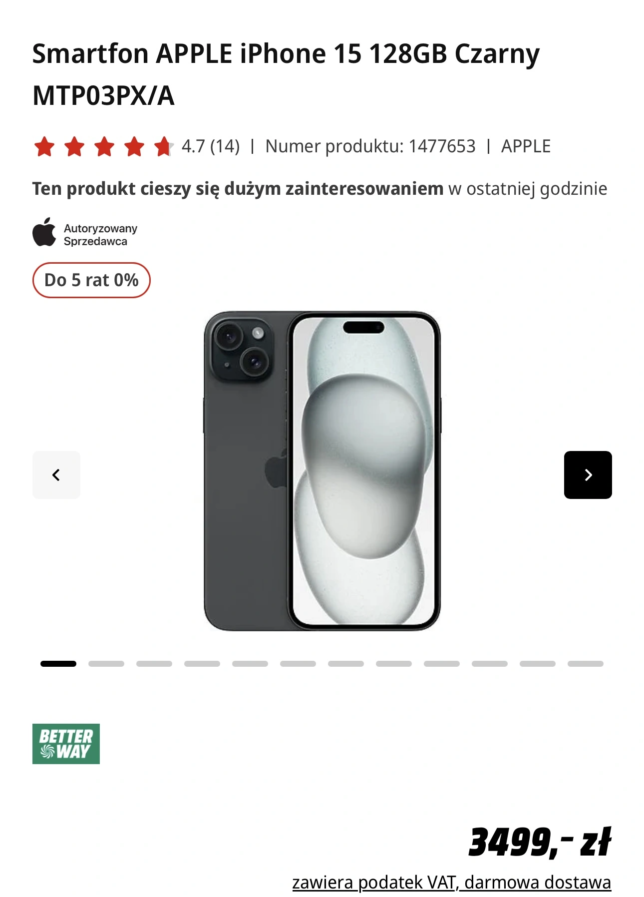Click the 3499 zł price text
Screen dimensions: 644x897
(540, 842)
